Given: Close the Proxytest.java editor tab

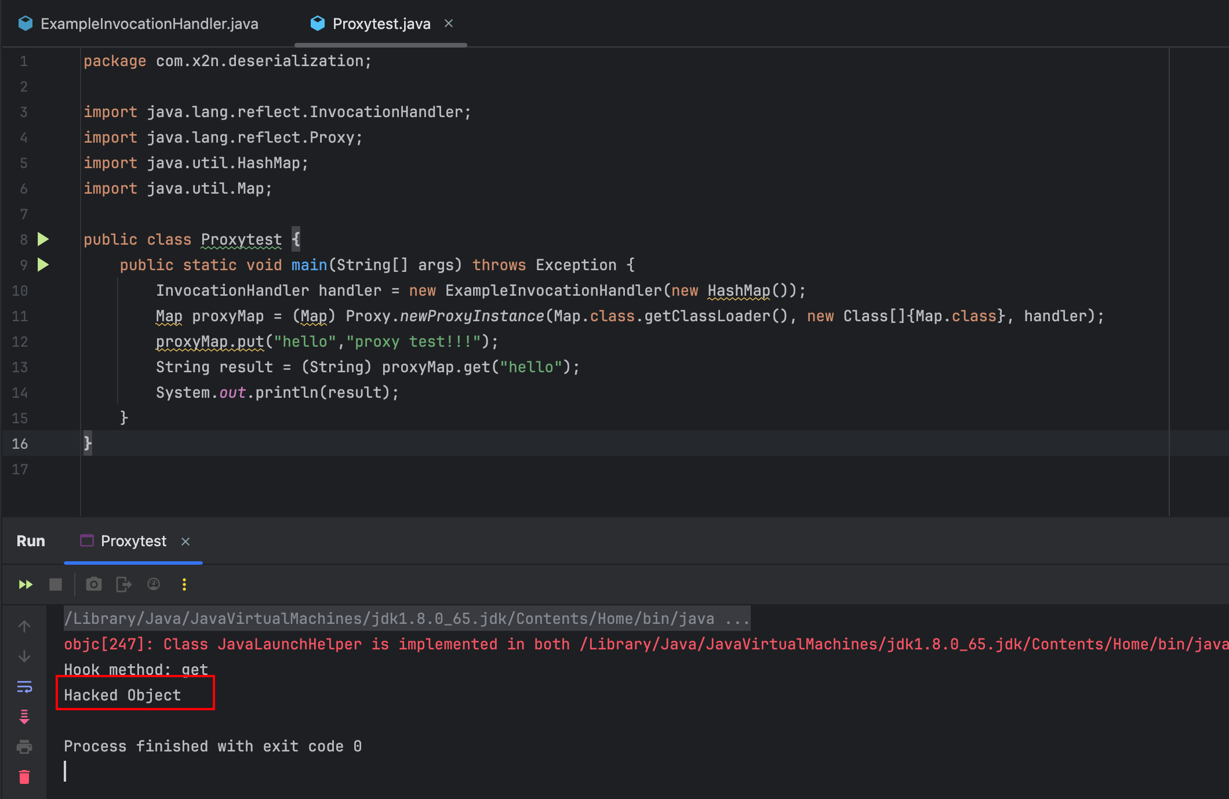Looking at the screenshot, I should click(x=449, y=24).
